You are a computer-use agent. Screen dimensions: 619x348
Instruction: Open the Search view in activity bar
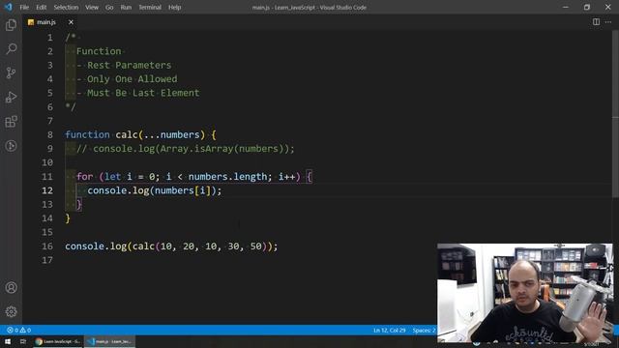coord(11,49)
